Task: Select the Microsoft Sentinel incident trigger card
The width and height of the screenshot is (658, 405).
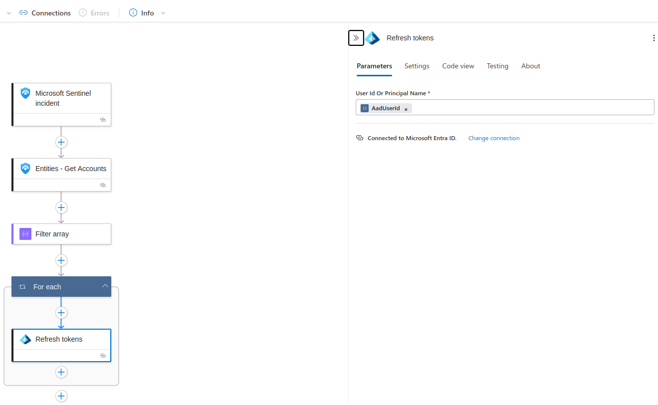Action: coord(61,104)
